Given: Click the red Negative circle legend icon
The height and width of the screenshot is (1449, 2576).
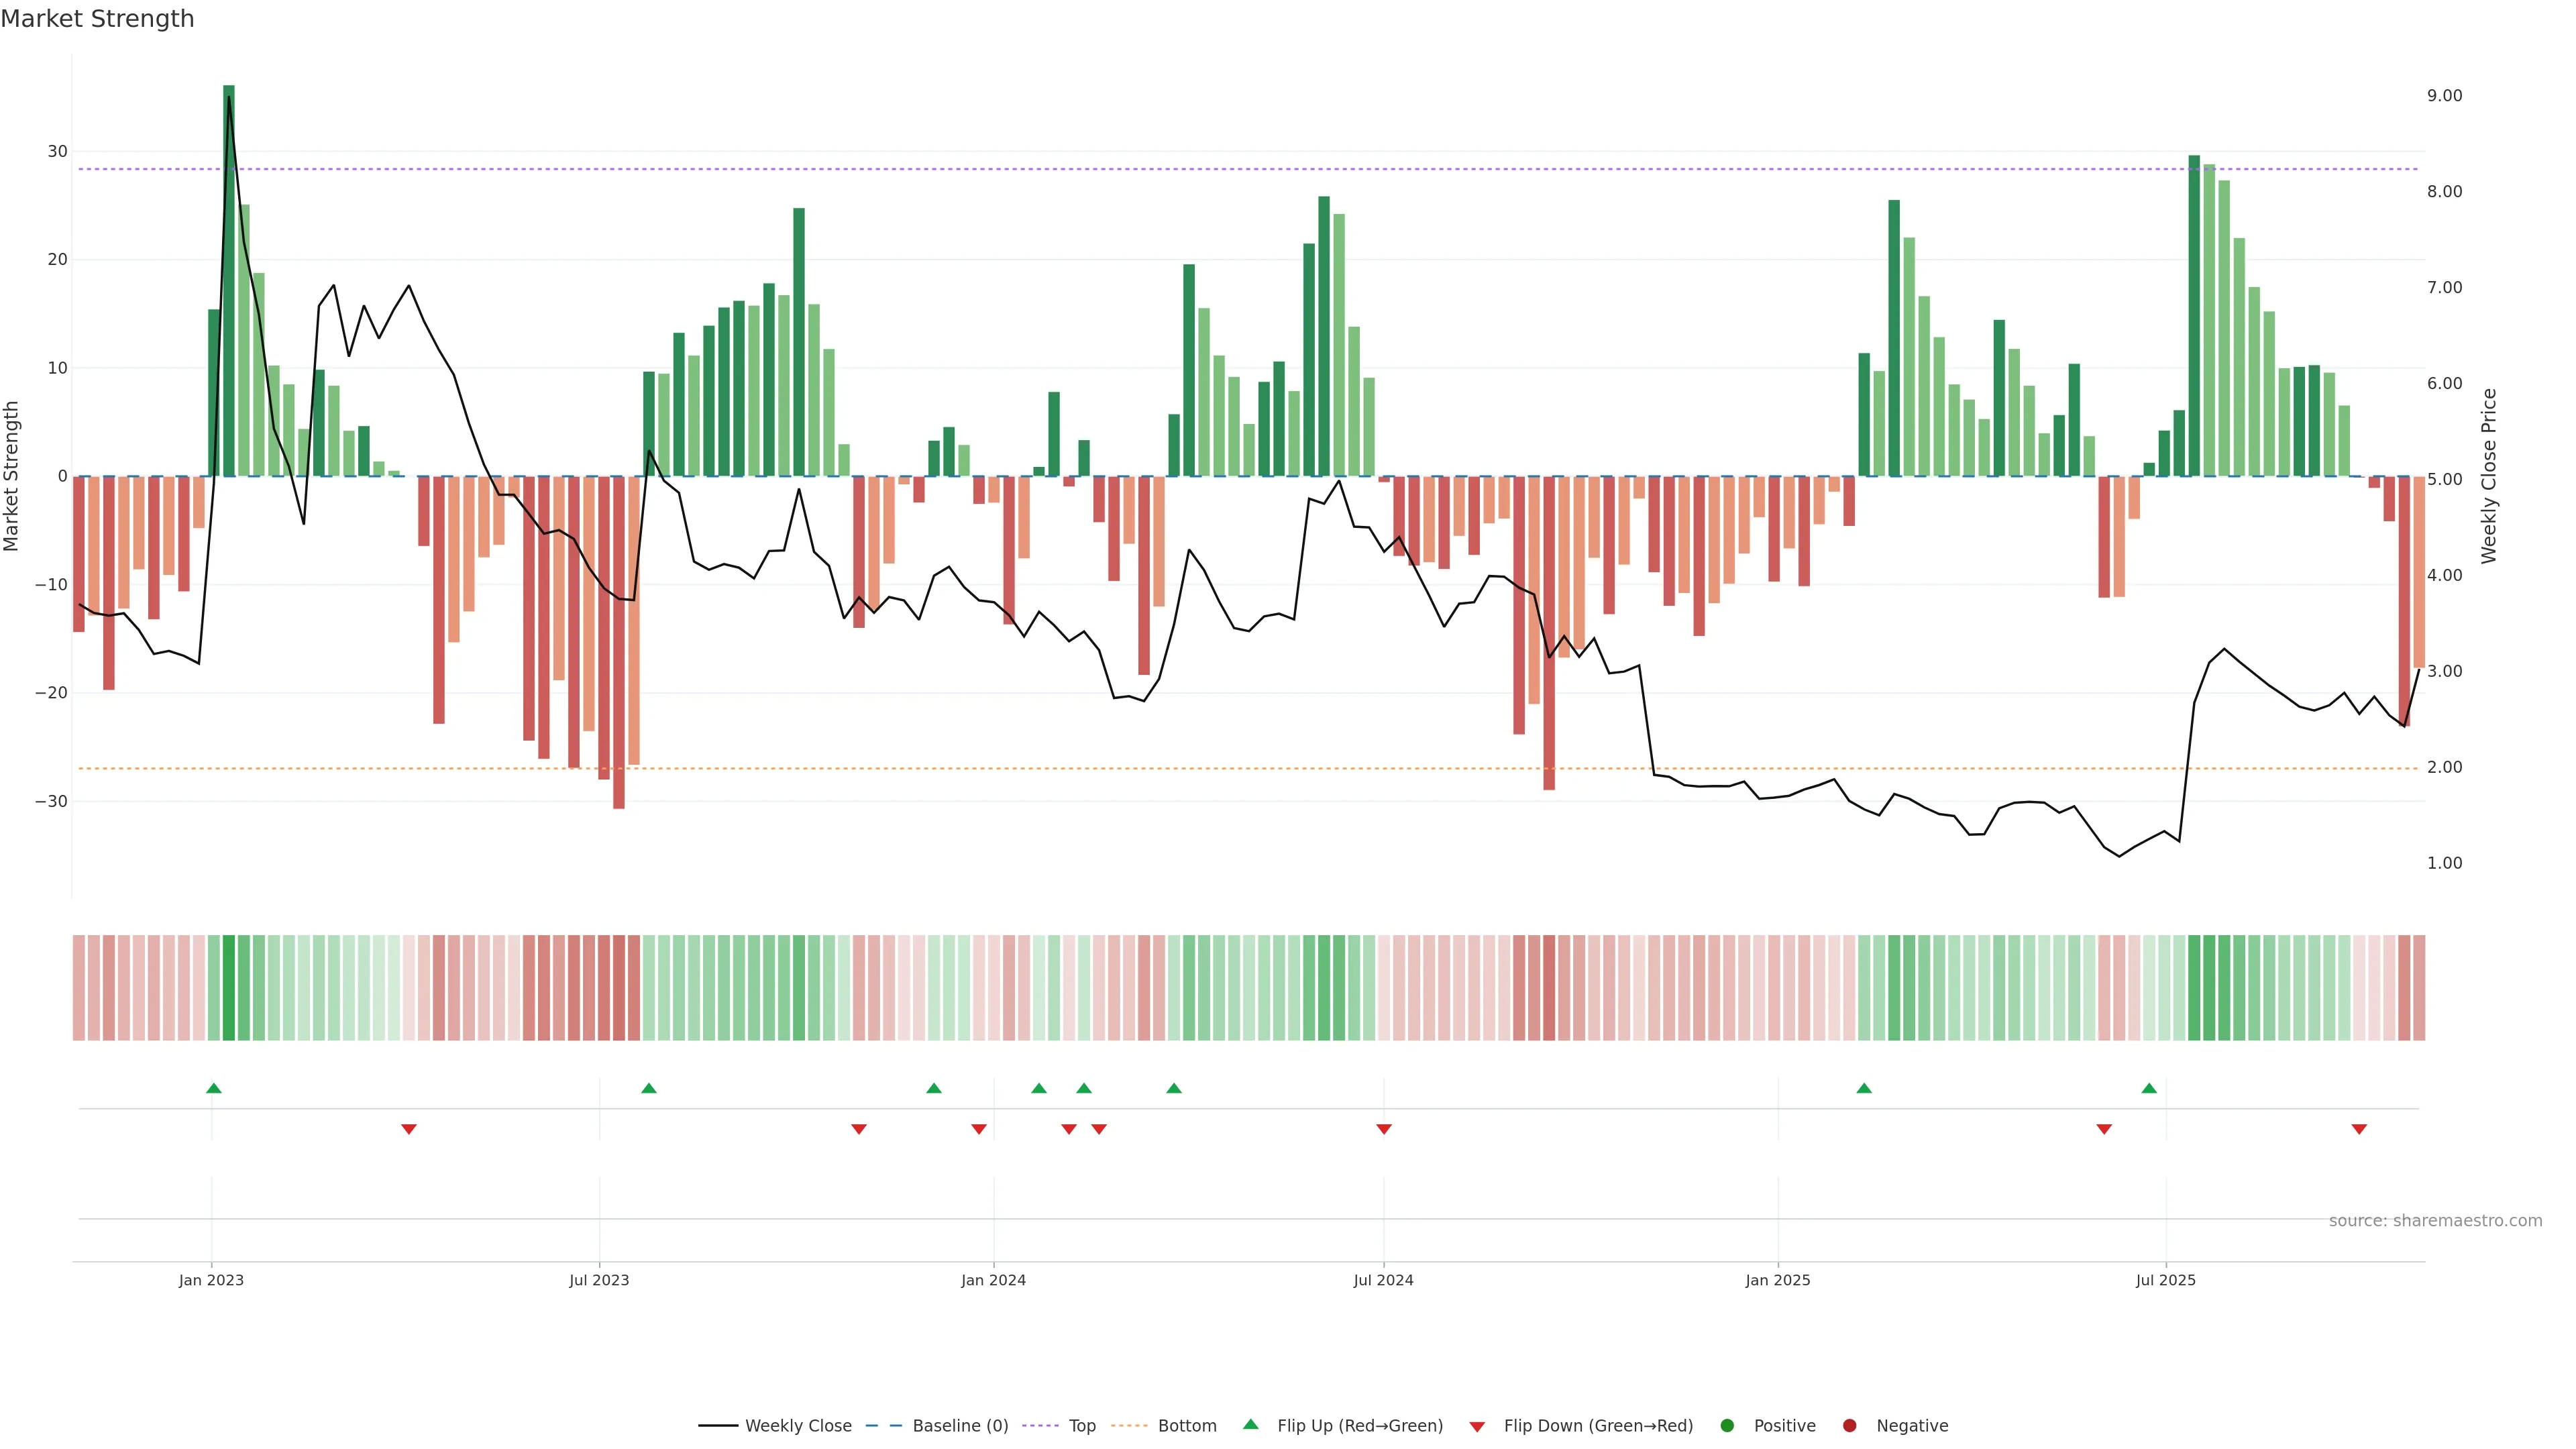Looking at the screenshot, I should (x=1849, y=1426).
